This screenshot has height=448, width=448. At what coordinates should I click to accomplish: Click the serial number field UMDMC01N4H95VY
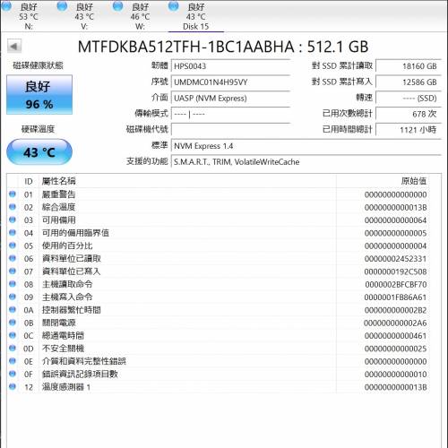pyautogui.click(x=230, y=82)
